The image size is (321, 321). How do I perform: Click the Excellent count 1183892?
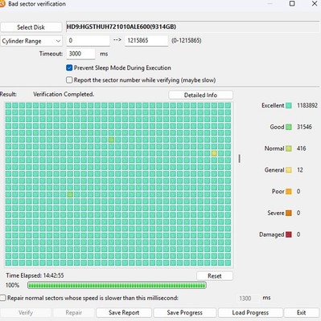[307, 105]
